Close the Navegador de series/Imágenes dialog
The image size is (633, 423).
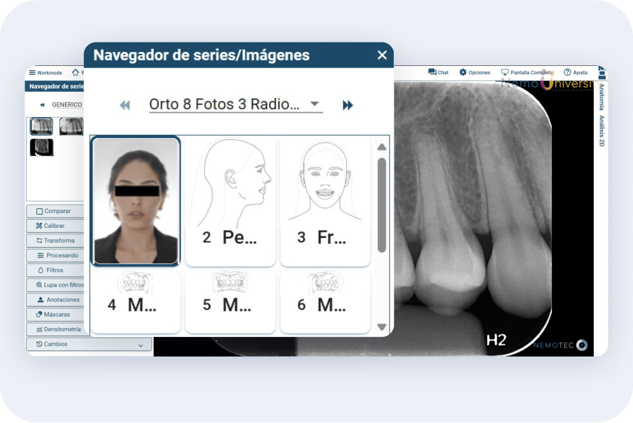[x=382, y=55]
